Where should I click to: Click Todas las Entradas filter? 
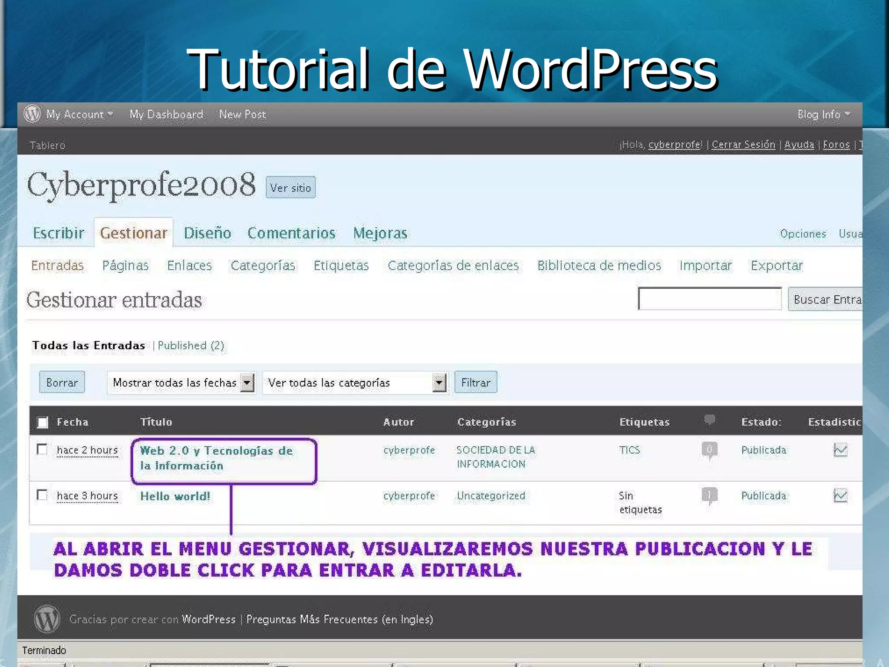coord(89,345)
